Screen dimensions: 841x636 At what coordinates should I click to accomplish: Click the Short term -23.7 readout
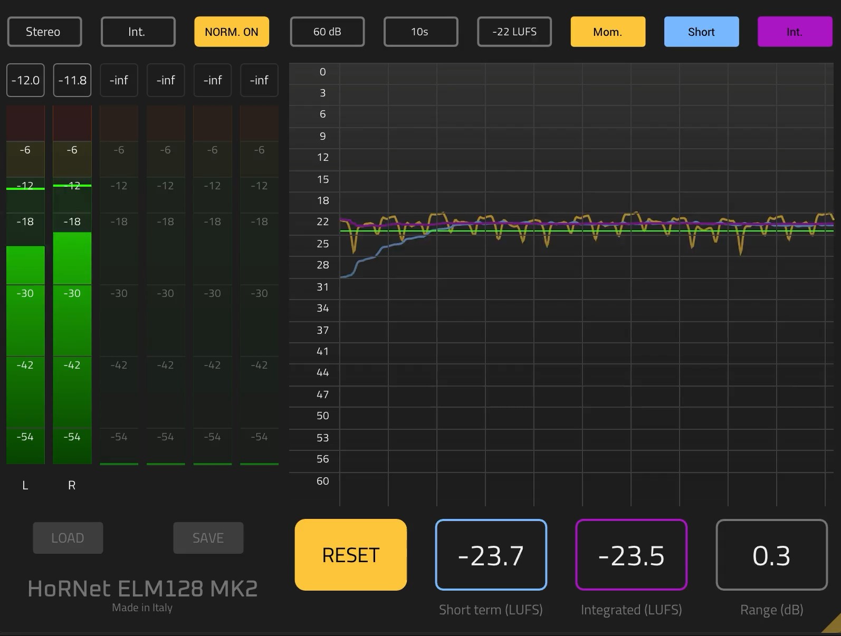click(x=491, y=555)
